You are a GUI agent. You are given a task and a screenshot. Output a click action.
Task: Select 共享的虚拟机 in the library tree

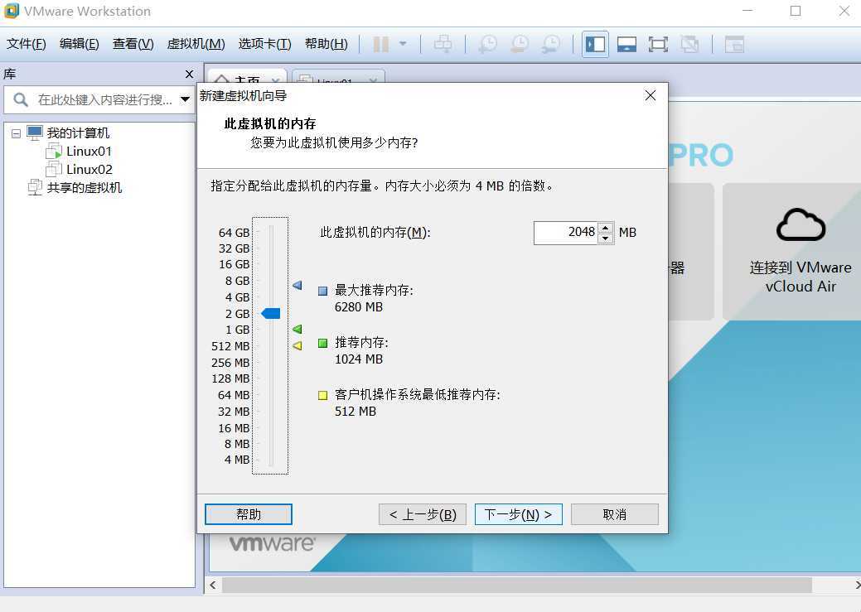pos(84,188)
